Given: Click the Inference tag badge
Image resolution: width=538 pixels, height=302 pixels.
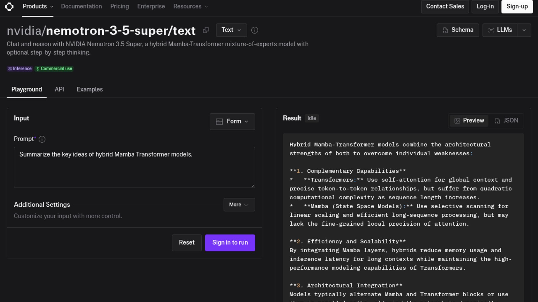Looking at the screenshot, I should [x=20, y=69].
